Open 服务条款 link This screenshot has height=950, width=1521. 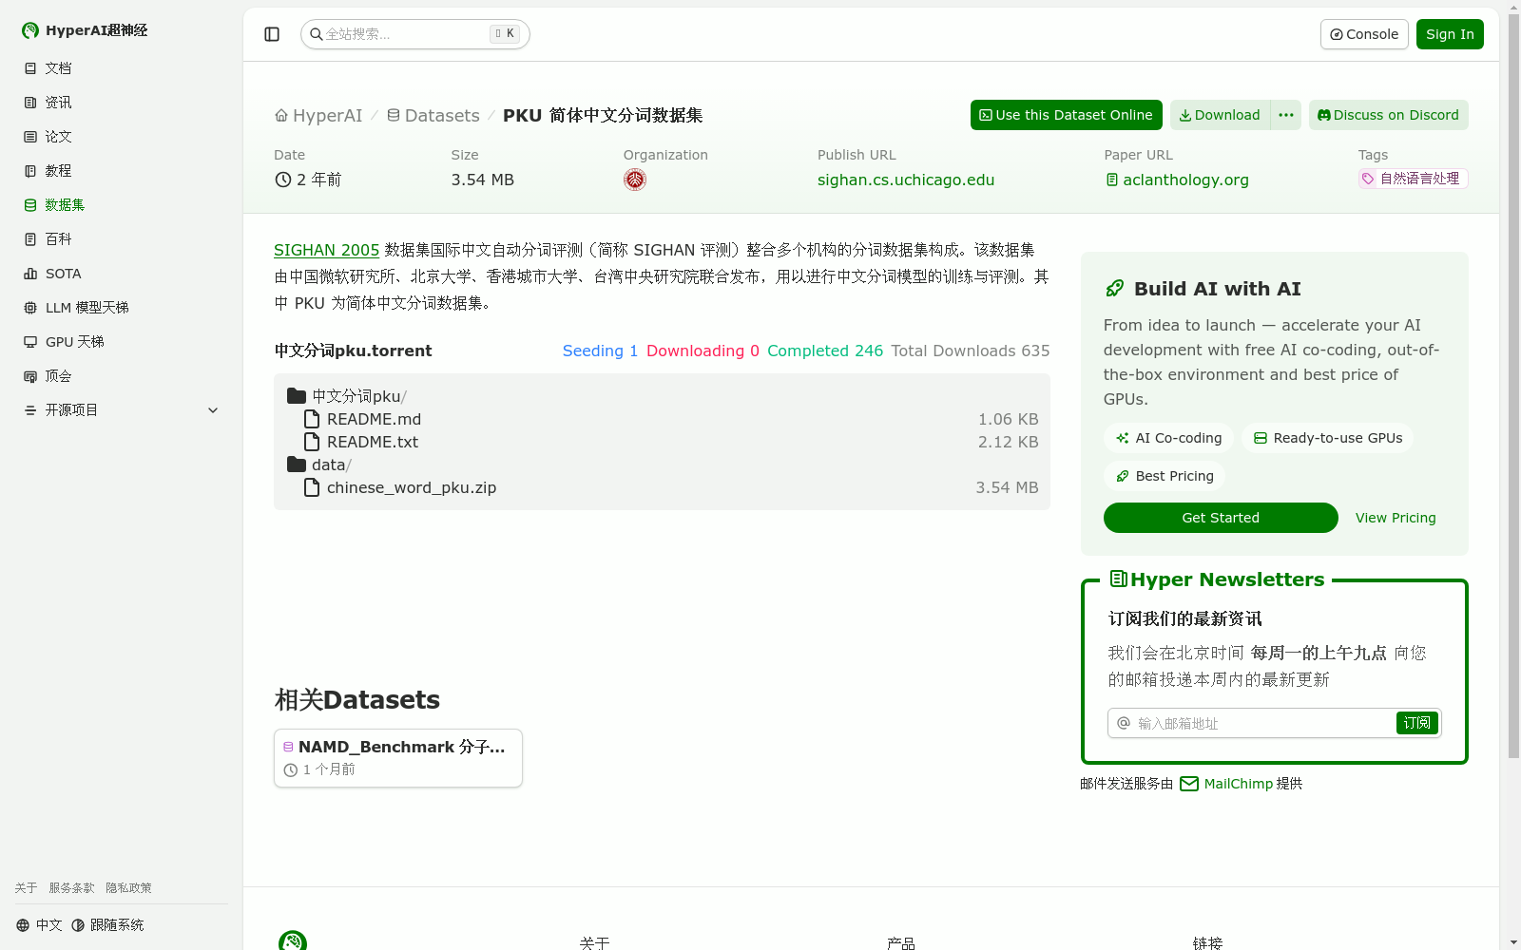(x=71, y=888)
